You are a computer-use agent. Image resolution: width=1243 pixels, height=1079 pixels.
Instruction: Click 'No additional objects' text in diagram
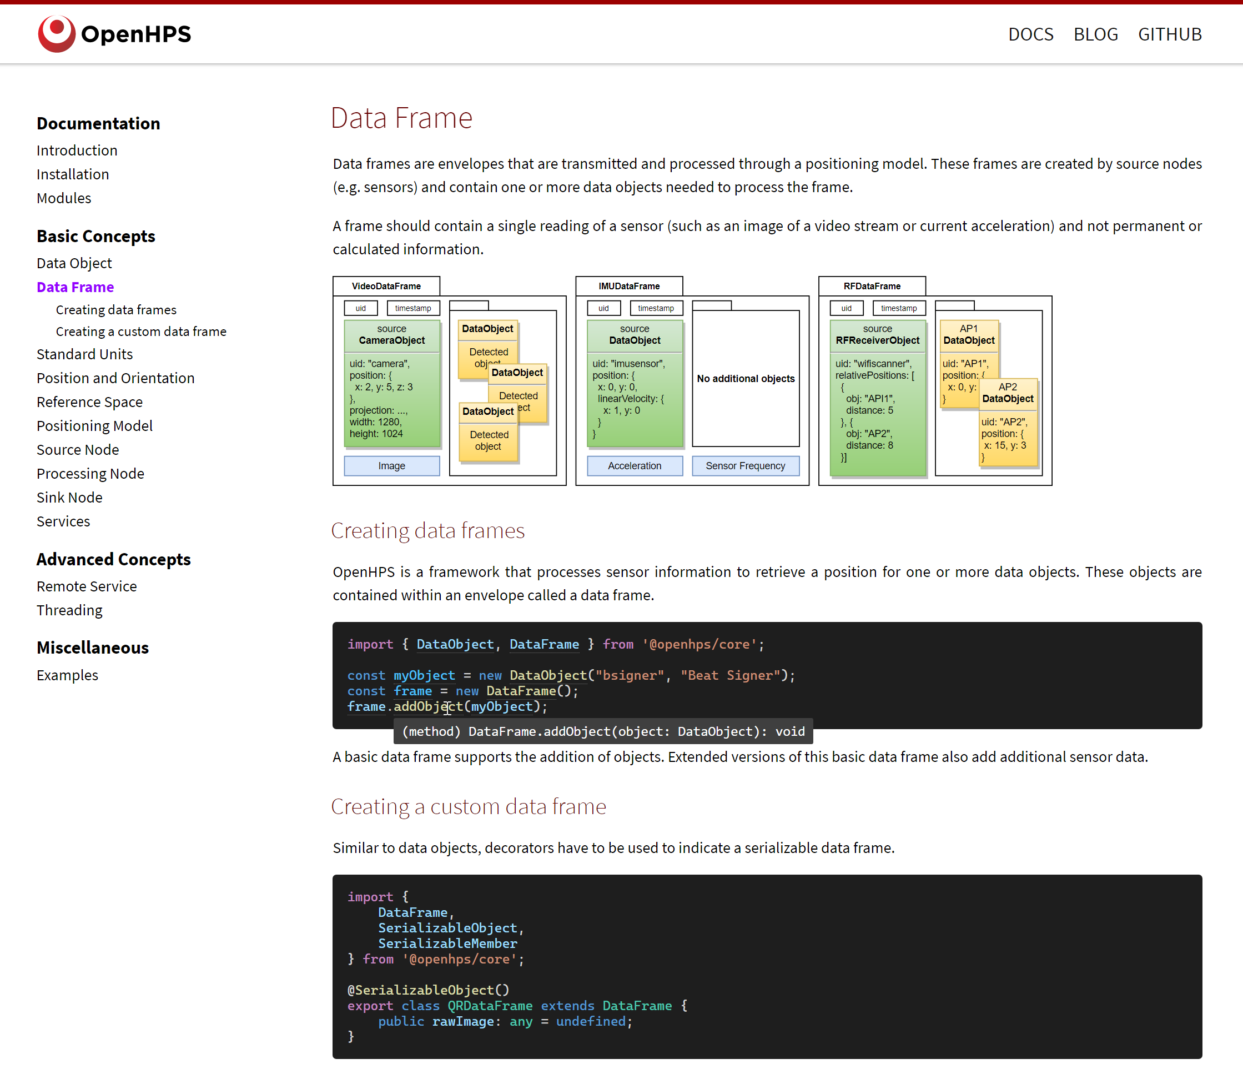point(746,379)
